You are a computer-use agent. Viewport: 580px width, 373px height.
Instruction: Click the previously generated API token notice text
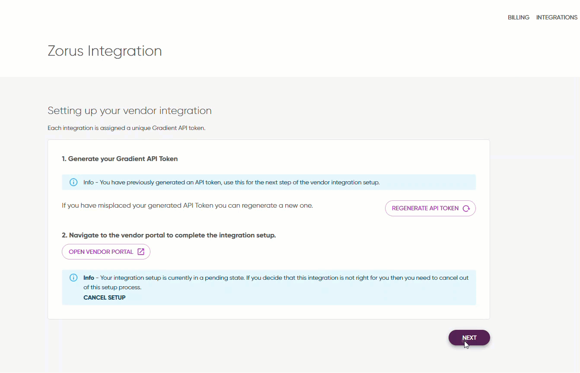[x=232, y=183]
